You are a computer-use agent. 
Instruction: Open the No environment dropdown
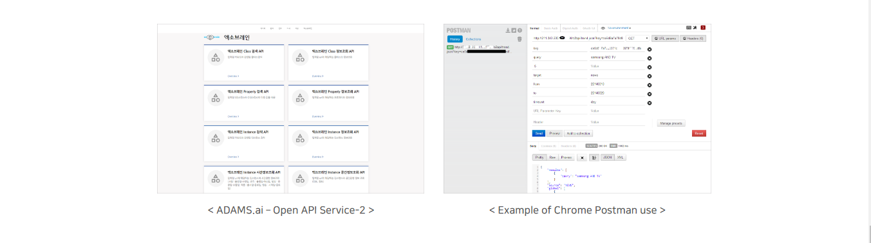click(619, 28)
